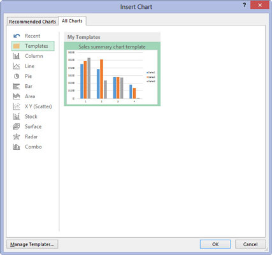Open Manage Templates button
272x255 pixels.
tap(32, 244)
